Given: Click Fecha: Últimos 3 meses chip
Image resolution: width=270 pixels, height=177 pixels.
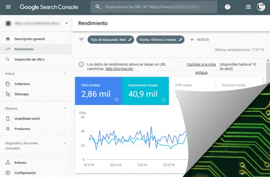Looking at the screenshot, I should (160, 40).
